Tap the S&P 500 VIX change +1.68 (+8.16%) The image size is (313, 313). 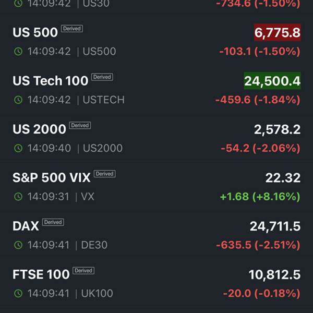pyautogui.click(x=260, y=197)
